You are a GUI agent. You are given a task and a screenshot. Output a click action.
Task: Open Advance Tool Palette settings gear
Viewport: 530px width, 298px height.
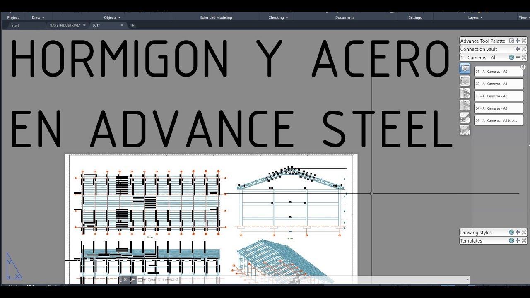pos(511,41)
